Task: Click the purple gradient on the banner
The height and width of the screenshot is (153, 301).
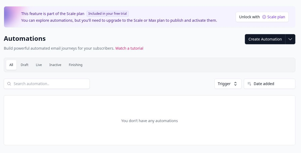Action: pyautogui.click(x=12, y=17)
